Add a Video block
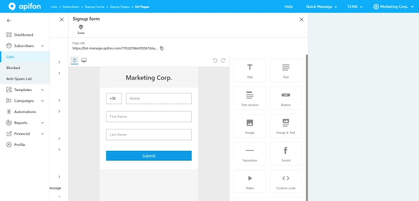The height and width of the screenshot is (201, 419). pyautogui.click(x=250, y=182)
